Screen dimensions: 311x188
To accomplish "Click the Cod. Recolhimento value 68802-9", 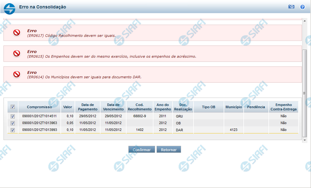I will [139, 116].
